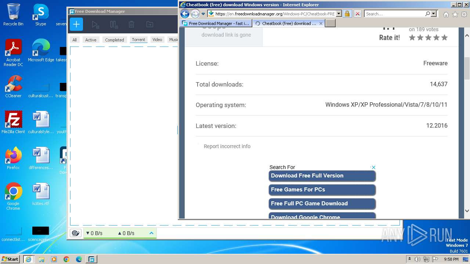
Task: Open Firefox desktop shortcut
Action: pos(13,158)
